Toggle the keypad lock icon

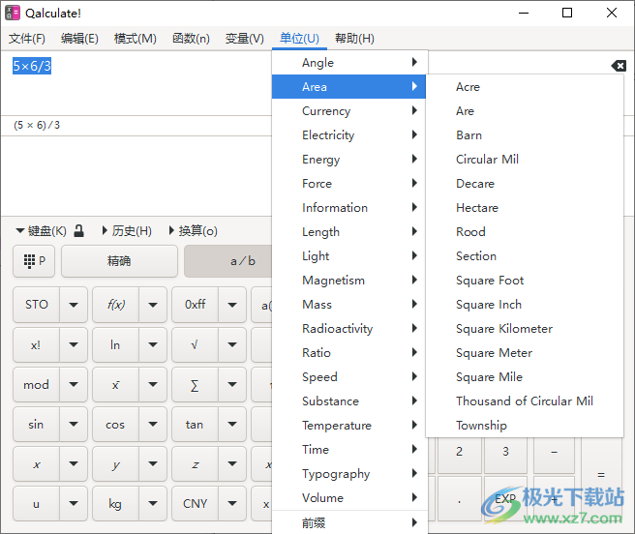click(x=79, y=231)
